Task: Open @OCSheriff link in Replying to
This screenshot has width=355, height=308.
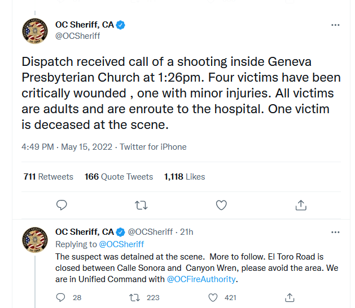Action: tap(121, 244)
